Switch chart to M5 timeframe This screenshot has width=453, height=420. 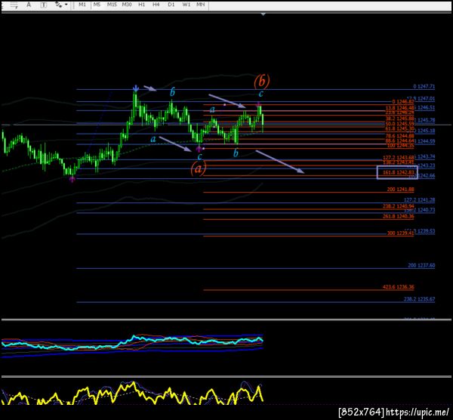tap(97, 5)
